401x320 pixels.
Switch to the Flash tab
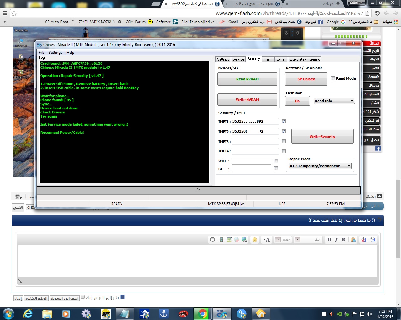(268, 59)
